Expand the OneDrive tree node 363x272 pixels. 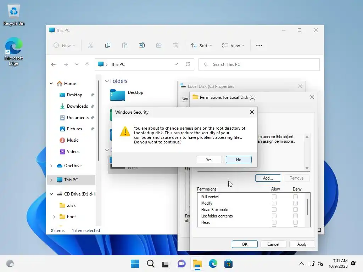coord(51,166)
